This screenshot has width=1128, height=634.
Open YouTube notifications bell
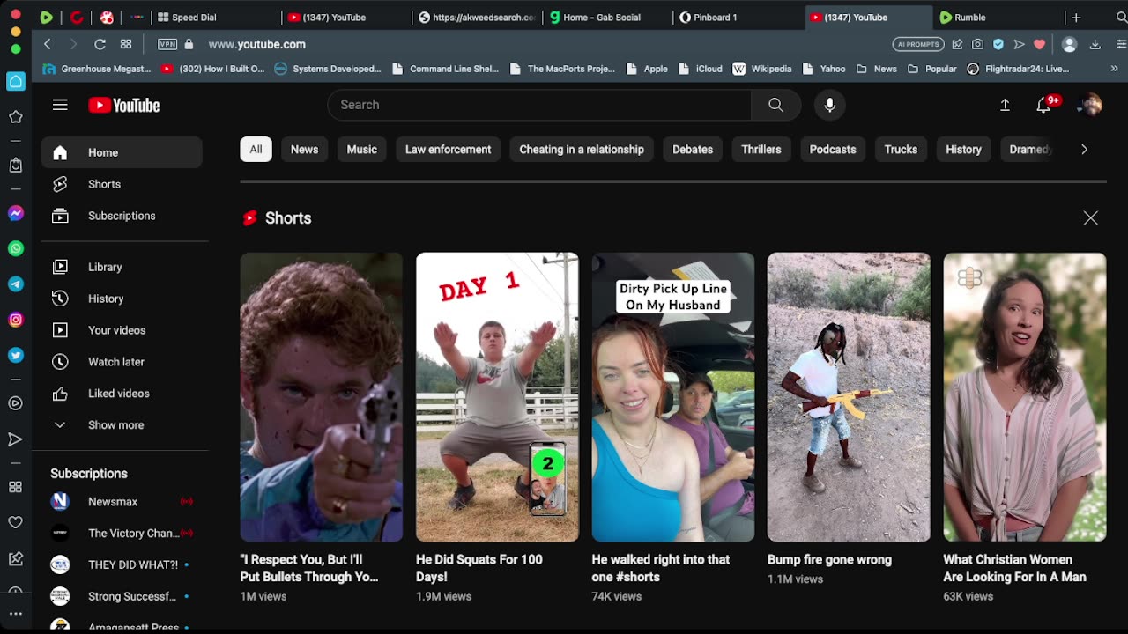click(x=1043, y=105)
